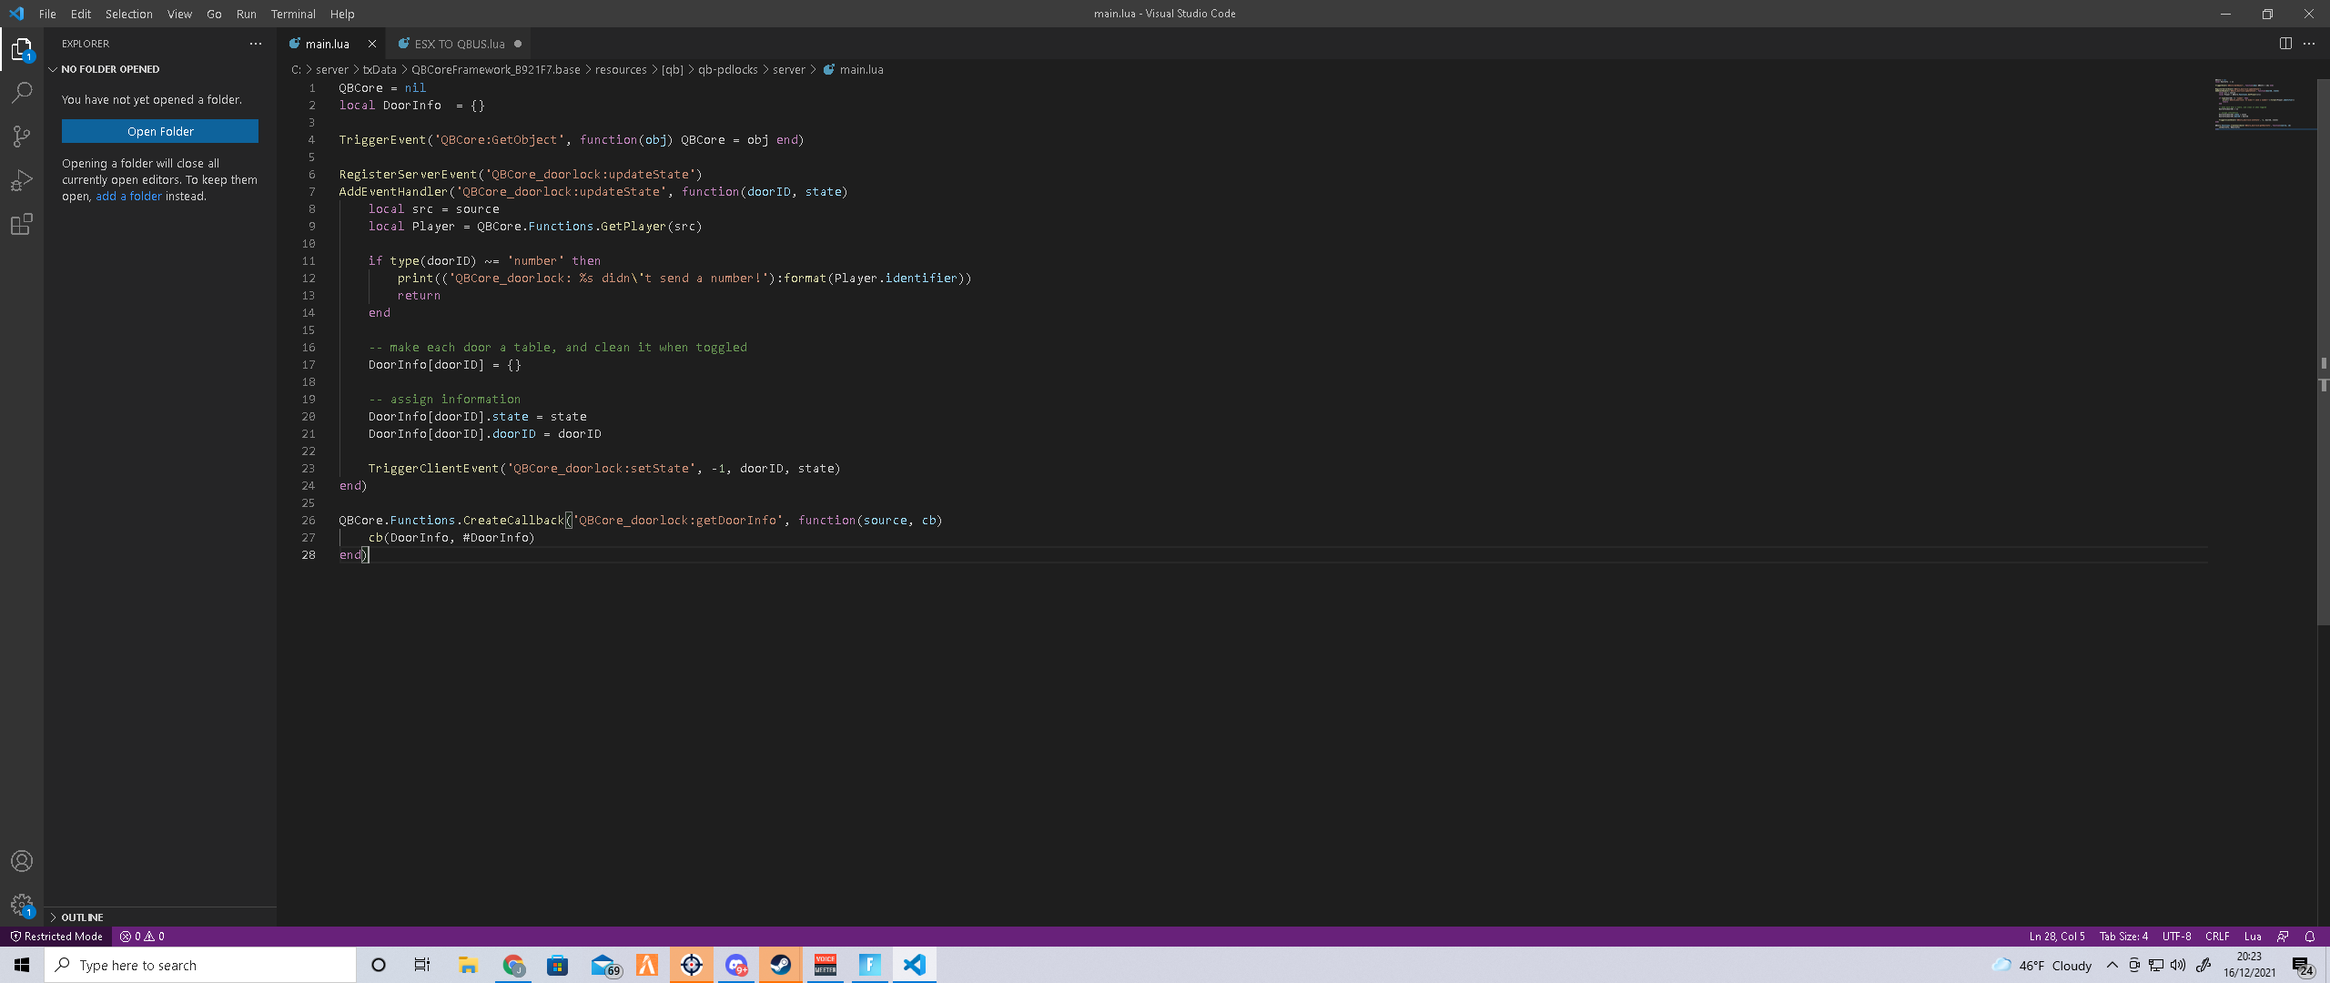
Task: Click the warnings count icon in status bar
Action: tap(150, 937)
